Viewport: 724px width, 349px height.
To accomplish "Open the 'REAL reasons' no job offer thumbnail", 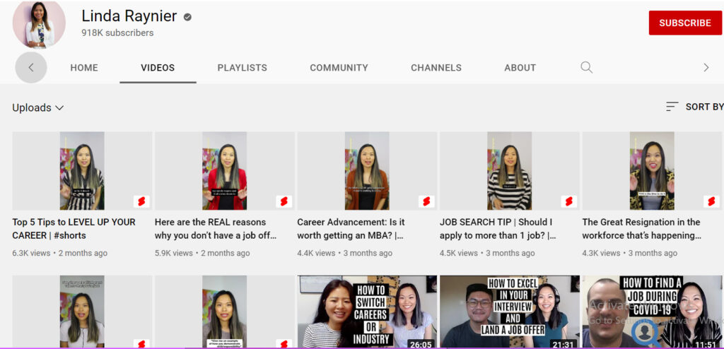I will tap(224, 170).
